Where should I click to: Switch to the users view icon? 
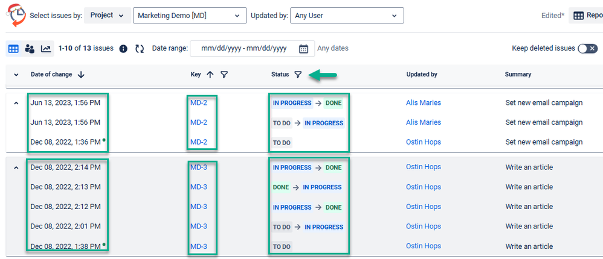coord(30,49)
